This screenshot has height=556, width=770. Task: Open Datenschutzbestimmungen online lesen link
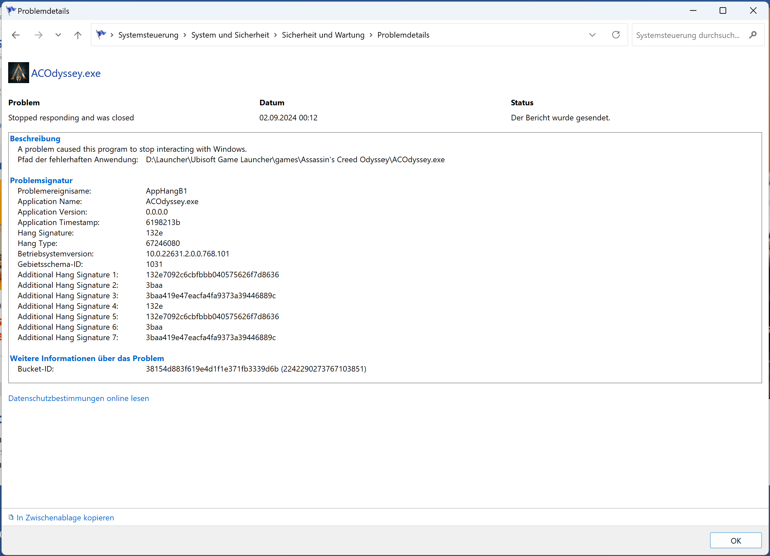click(79, 398)
